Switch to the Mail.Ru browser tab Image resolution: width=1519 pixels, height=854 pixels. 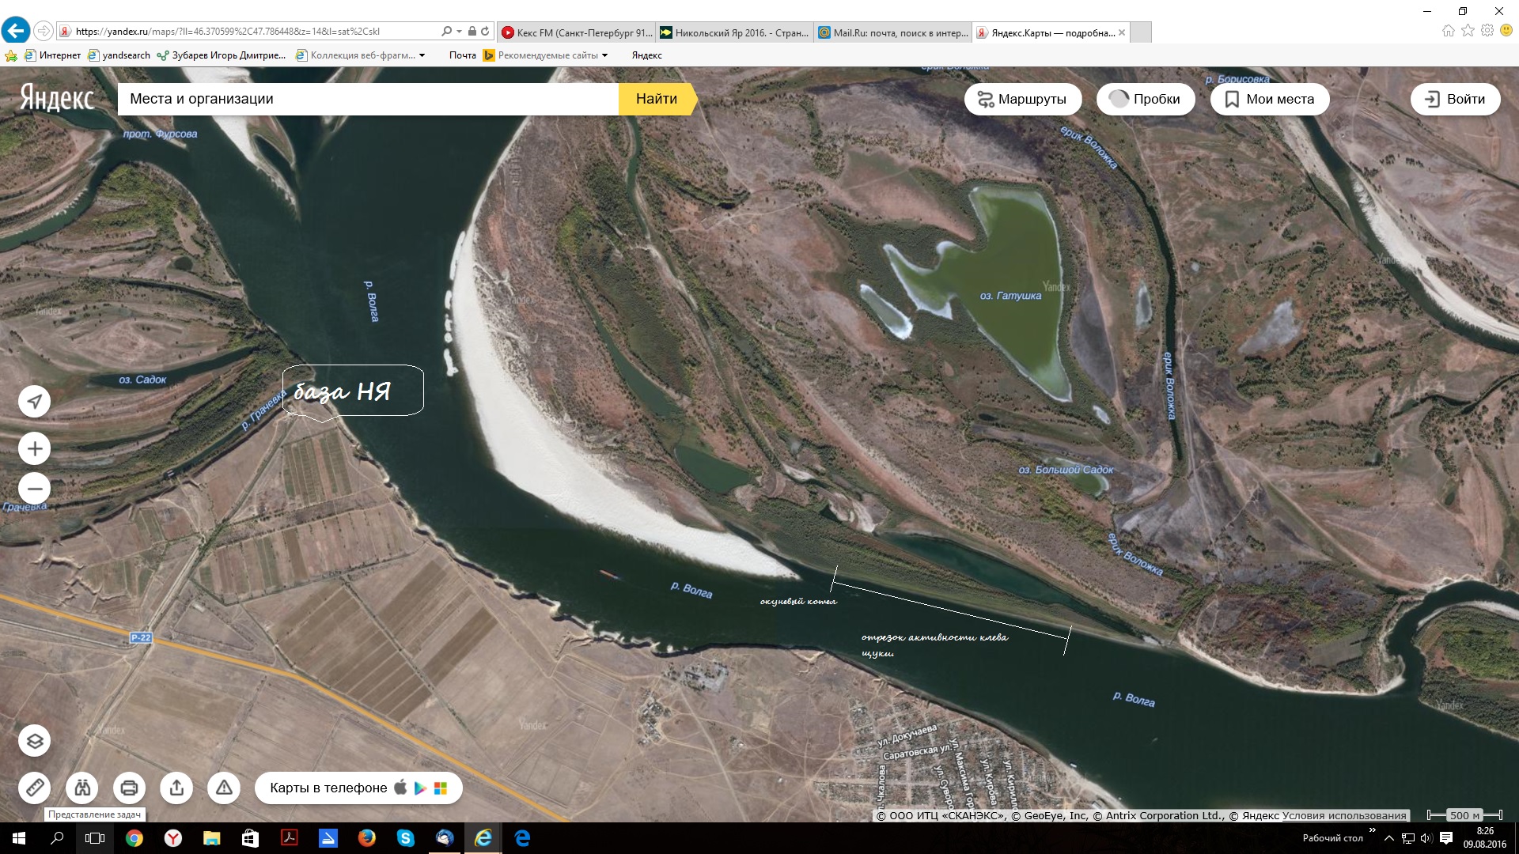coord(892,32)
